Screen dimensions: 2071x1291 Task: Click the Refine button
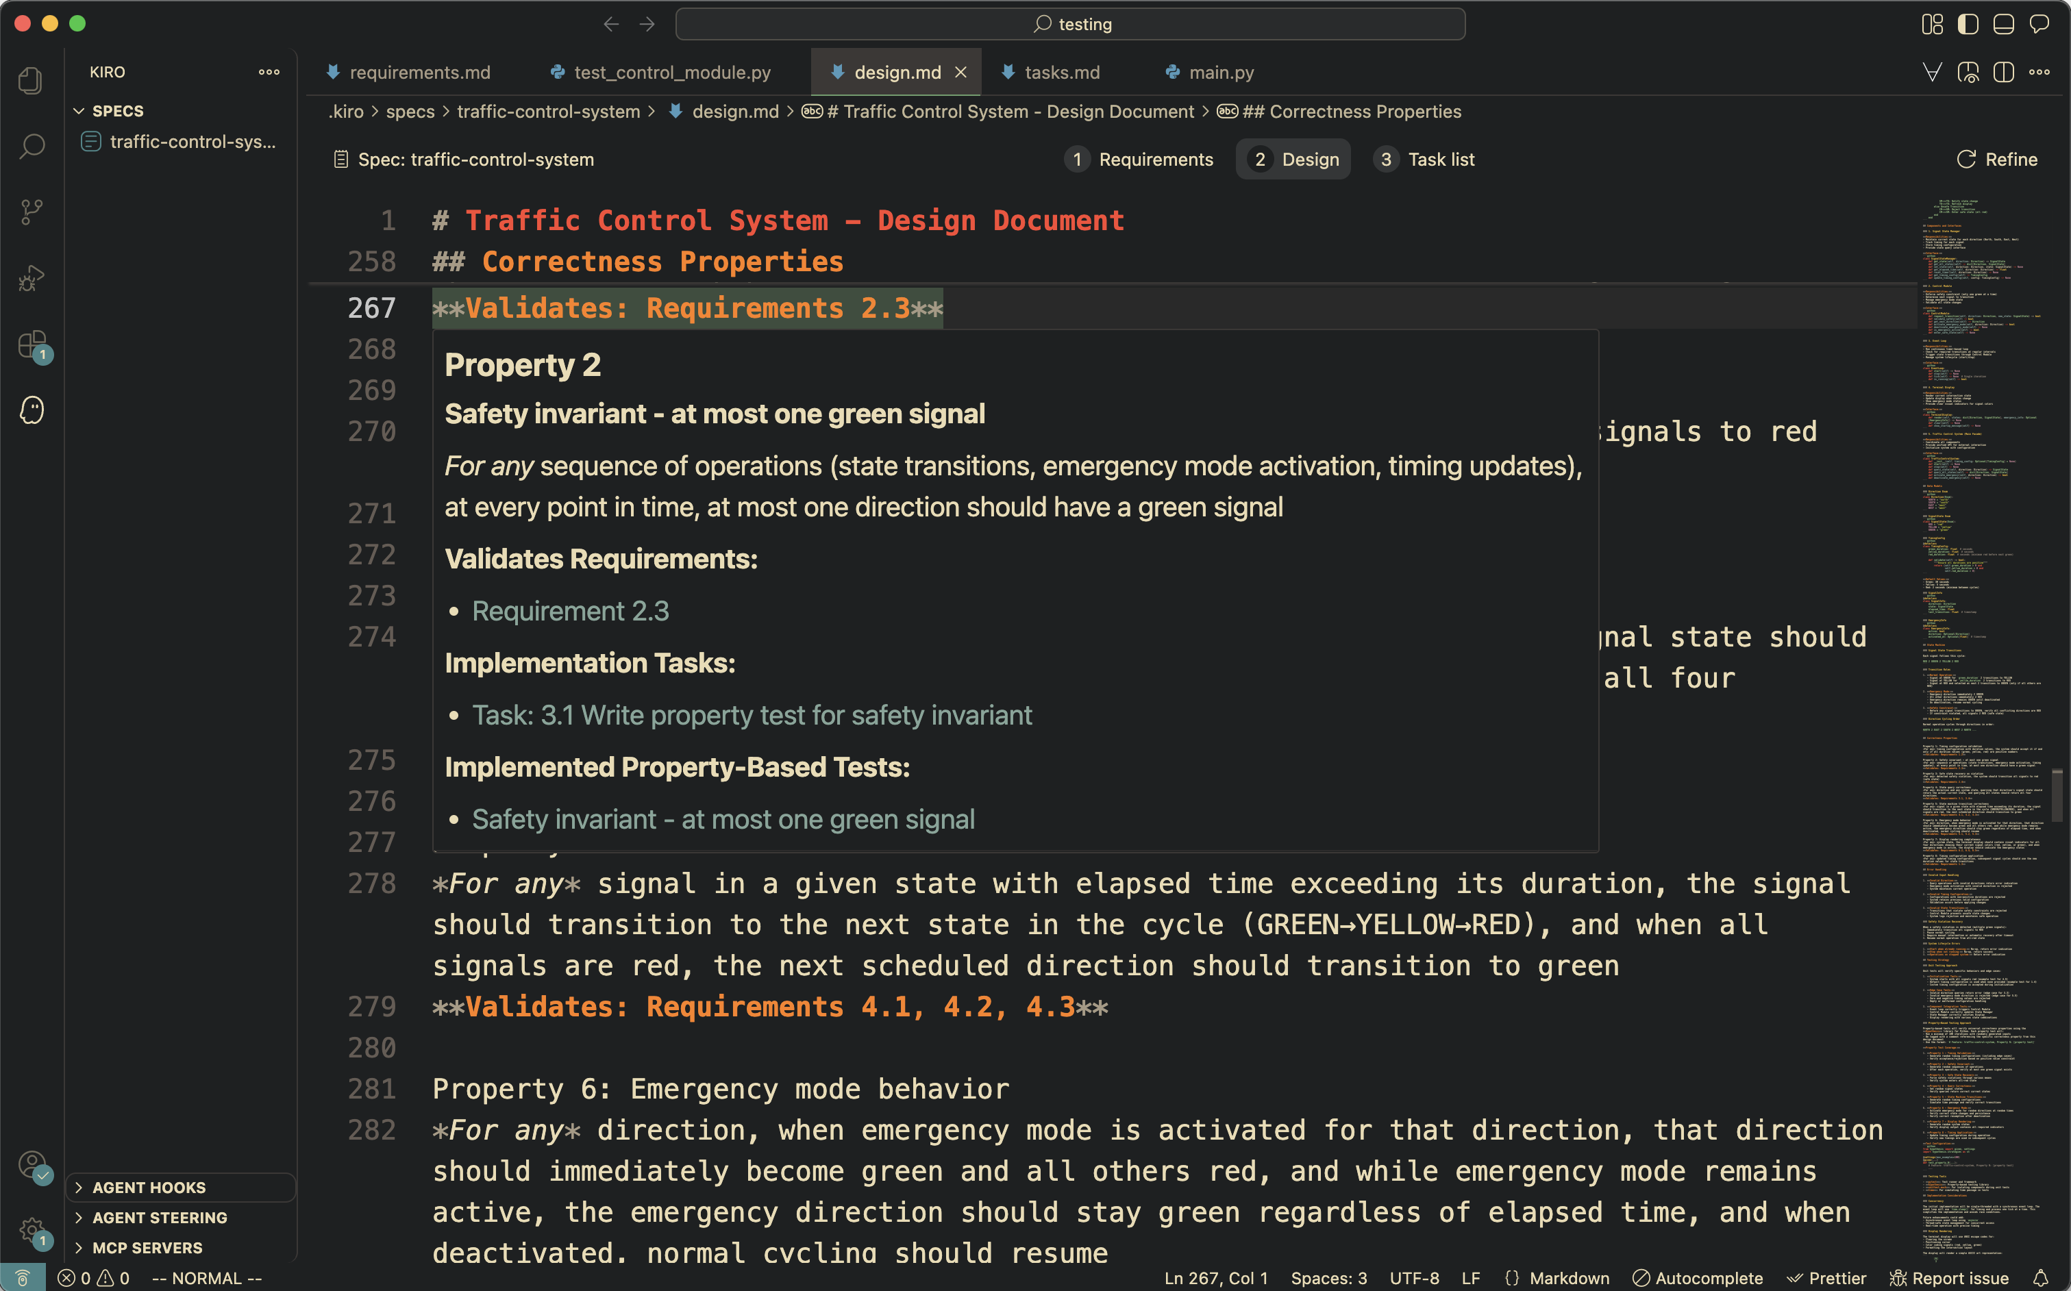click(1997, 160)
